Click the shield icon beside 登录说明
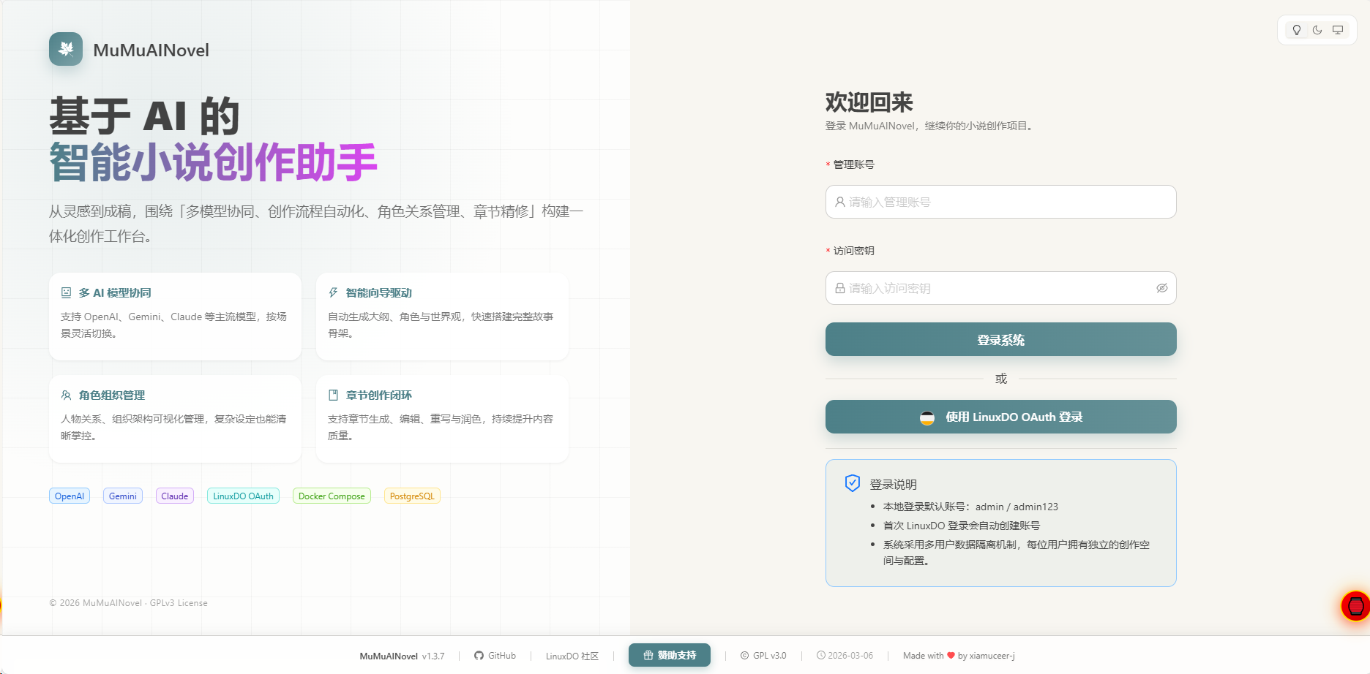The width and height of the screenshot is (1370, 674). 853,483
